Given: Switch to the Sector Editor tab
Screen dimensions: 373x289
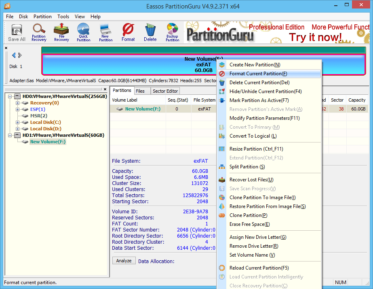Looking at the screenshot, I should pyautogui.click(x=165, y=91).
